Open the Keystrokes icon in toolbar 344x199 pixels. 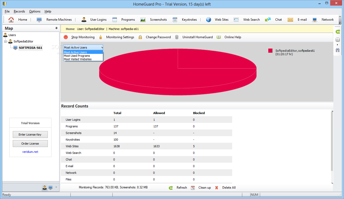[175, 20]
